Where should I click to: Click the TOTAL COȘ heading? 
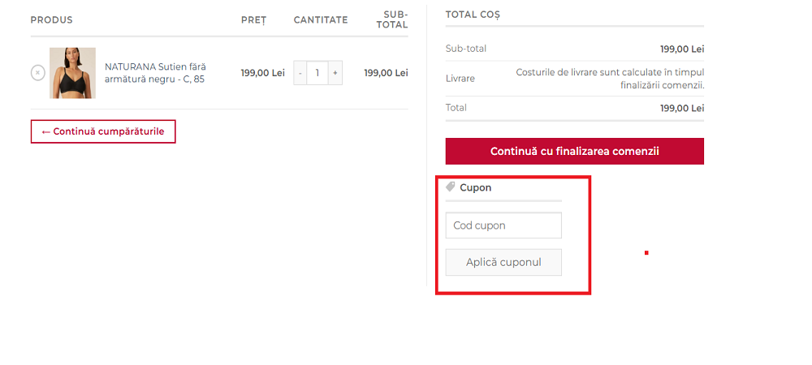click(x=473, y=15)
